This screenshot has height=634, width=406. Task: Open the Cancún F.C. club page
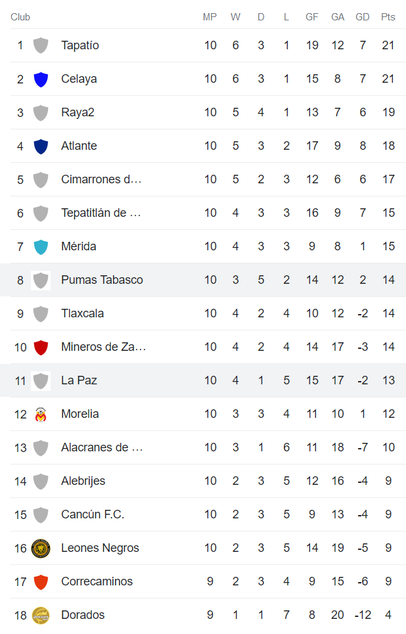pos(93,515)
